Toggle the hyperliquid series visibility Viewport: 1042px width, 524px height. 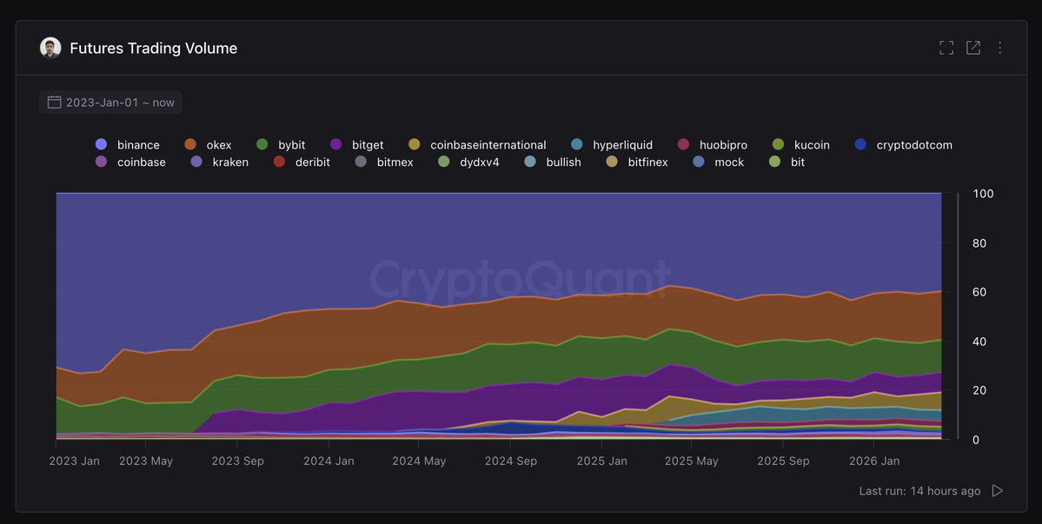point(612,145)
